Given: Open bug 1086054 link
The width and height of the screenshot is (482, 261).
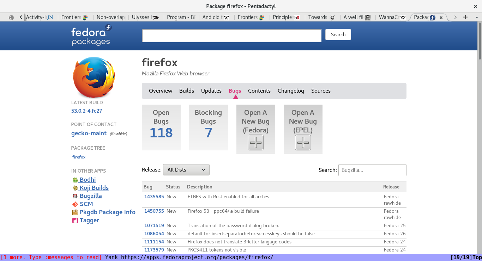Looking at the screenshot, I should 154,234.
